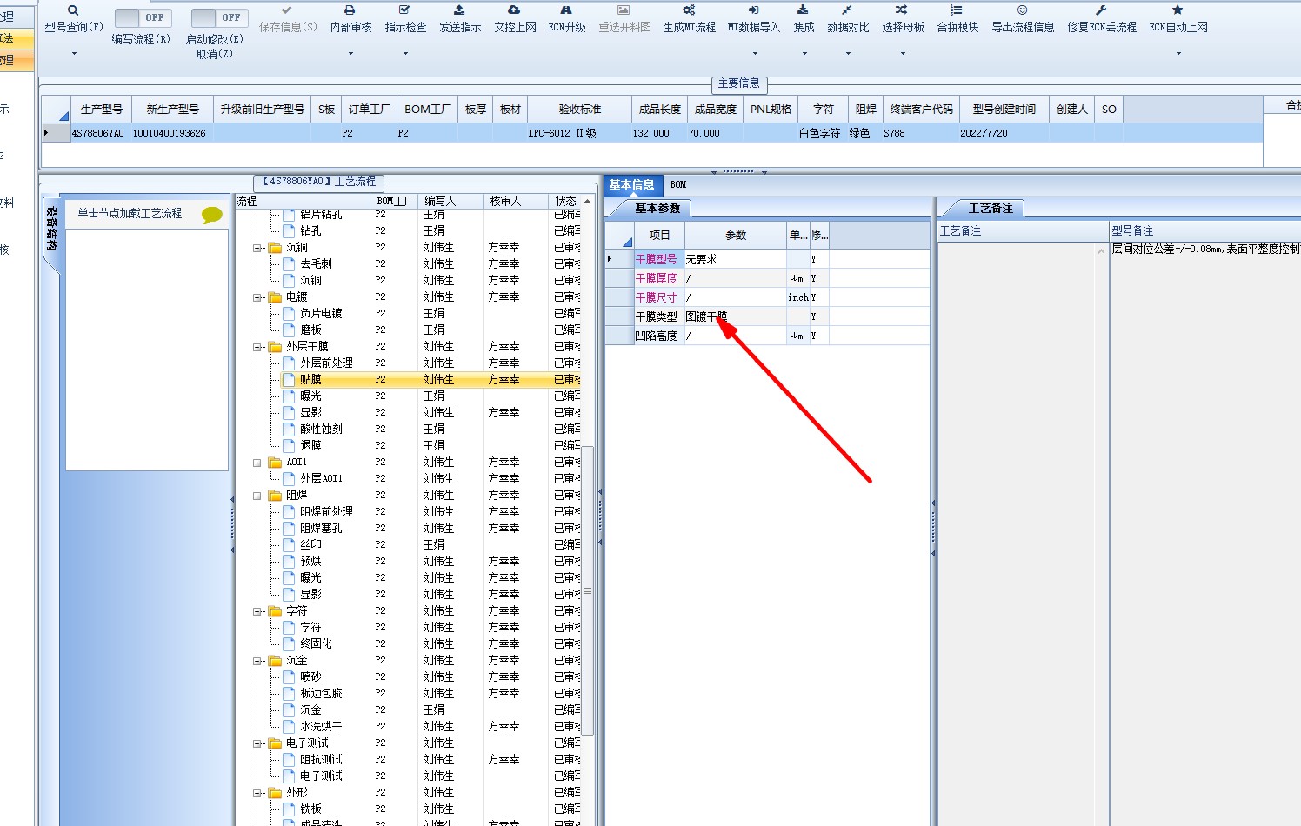This screenshot has width=1301, height=826.
Task: Click the folder icon of 外形
Action: pyautogui.click(x=275, y=793)
